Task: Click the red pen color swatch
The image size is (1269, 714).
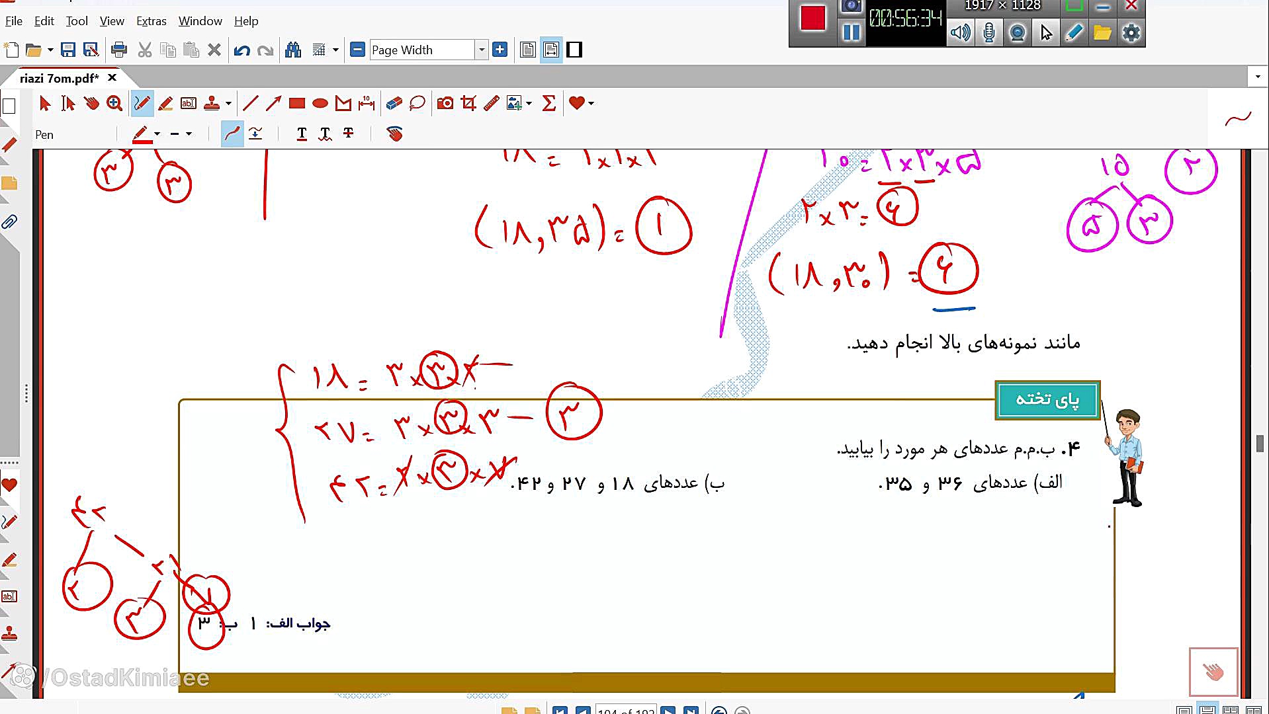Action: point(140,134)
